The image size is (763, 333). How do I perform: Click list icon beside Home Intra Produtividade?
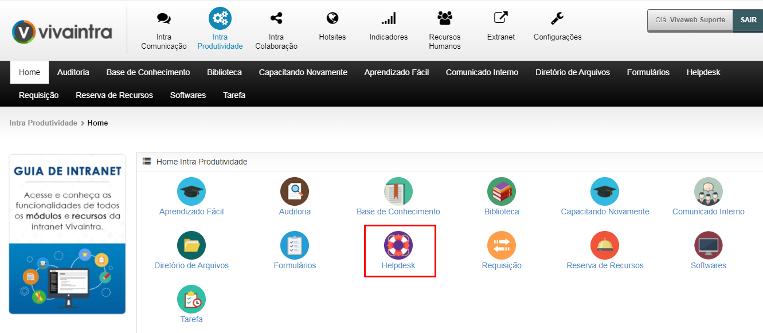click(x=147, y=162)
